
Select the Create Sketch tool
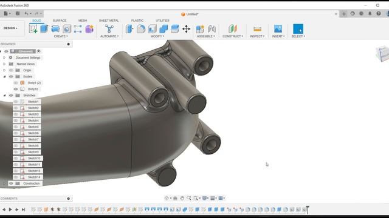coord(33,29)
